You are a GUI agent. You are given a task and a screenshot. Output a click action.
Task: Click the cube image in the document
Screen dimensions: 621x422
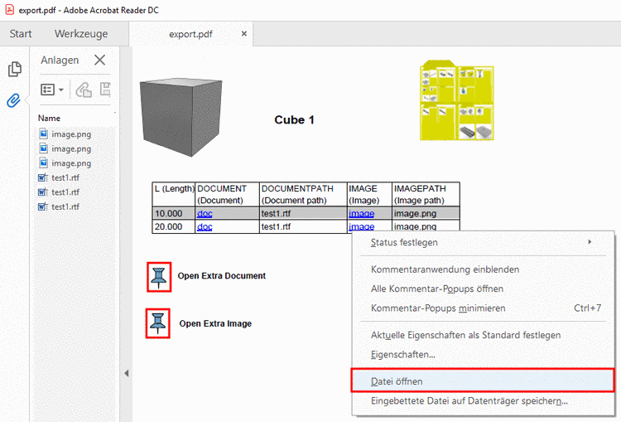coord(181,117)
